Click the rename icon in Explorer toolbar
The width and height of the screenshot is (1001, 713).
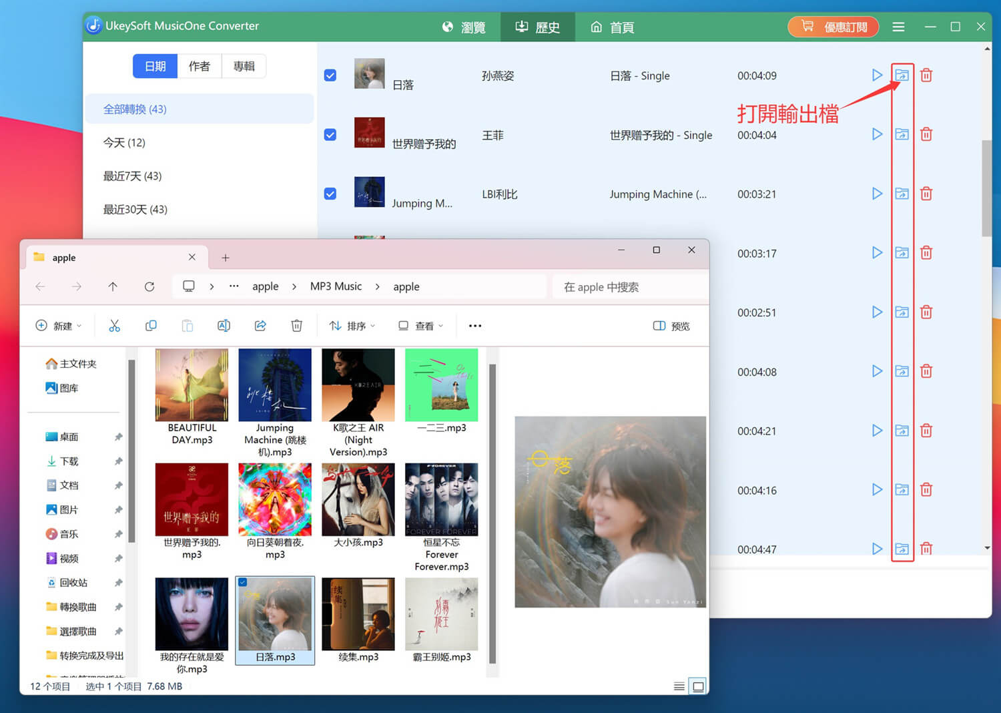224,326
